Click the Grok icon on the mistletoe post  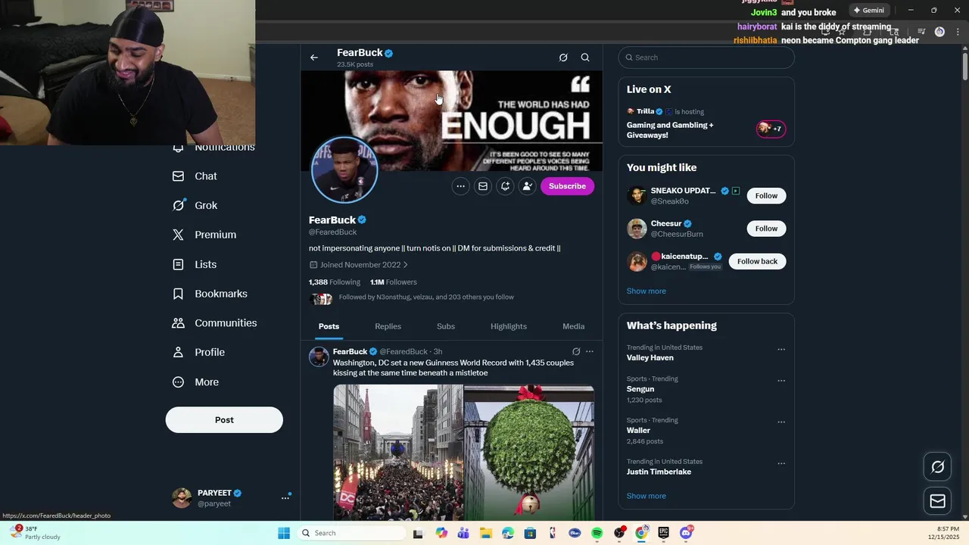click(x=576, y=351)
